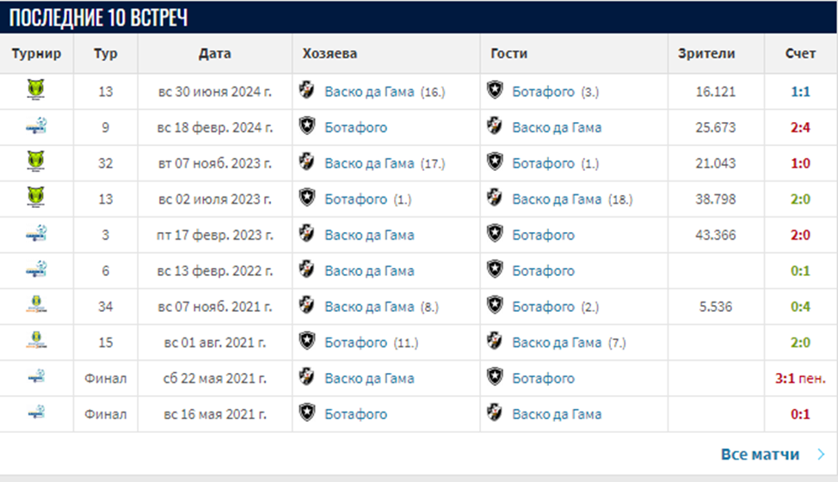
Task: Click Botafogo crest in 02 июля 2023 row
Action: pyautogui.click(x=307, y=198)
